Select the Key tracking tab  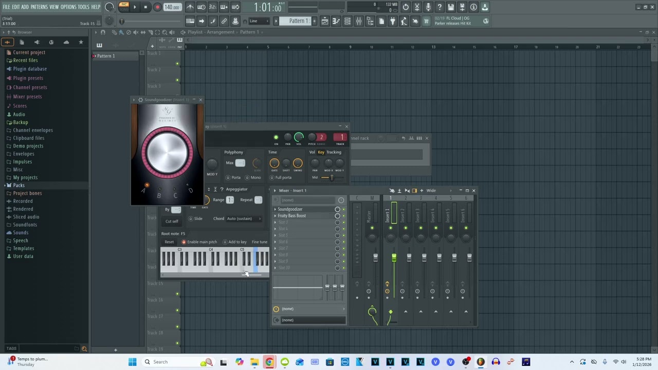click(321, 152)
